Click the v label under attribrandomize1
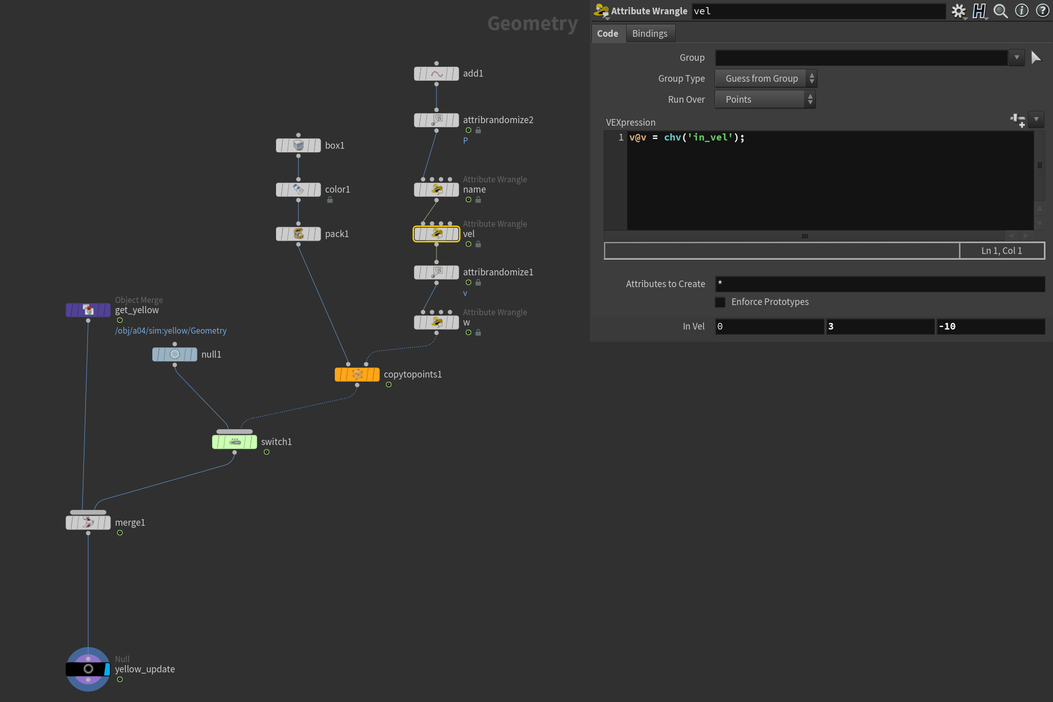Image resolution: width=1053 pixels, height=702 pixels. [465, 293]
